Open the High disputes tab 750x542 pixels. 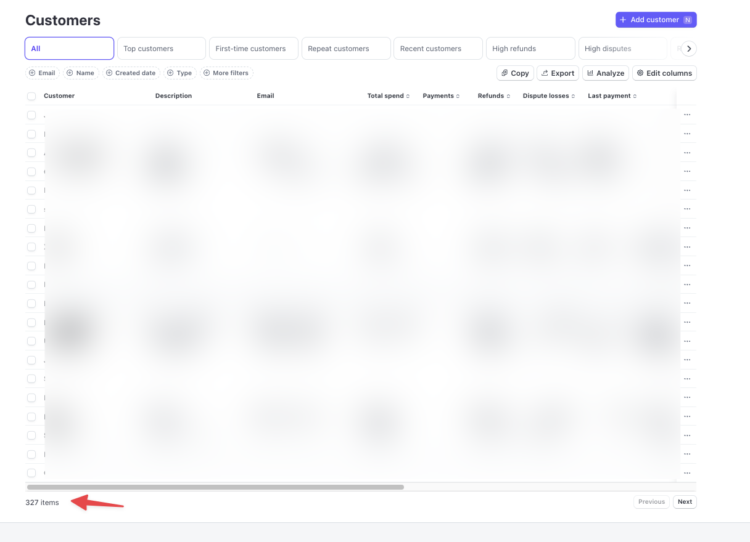(x=623, y=49)
